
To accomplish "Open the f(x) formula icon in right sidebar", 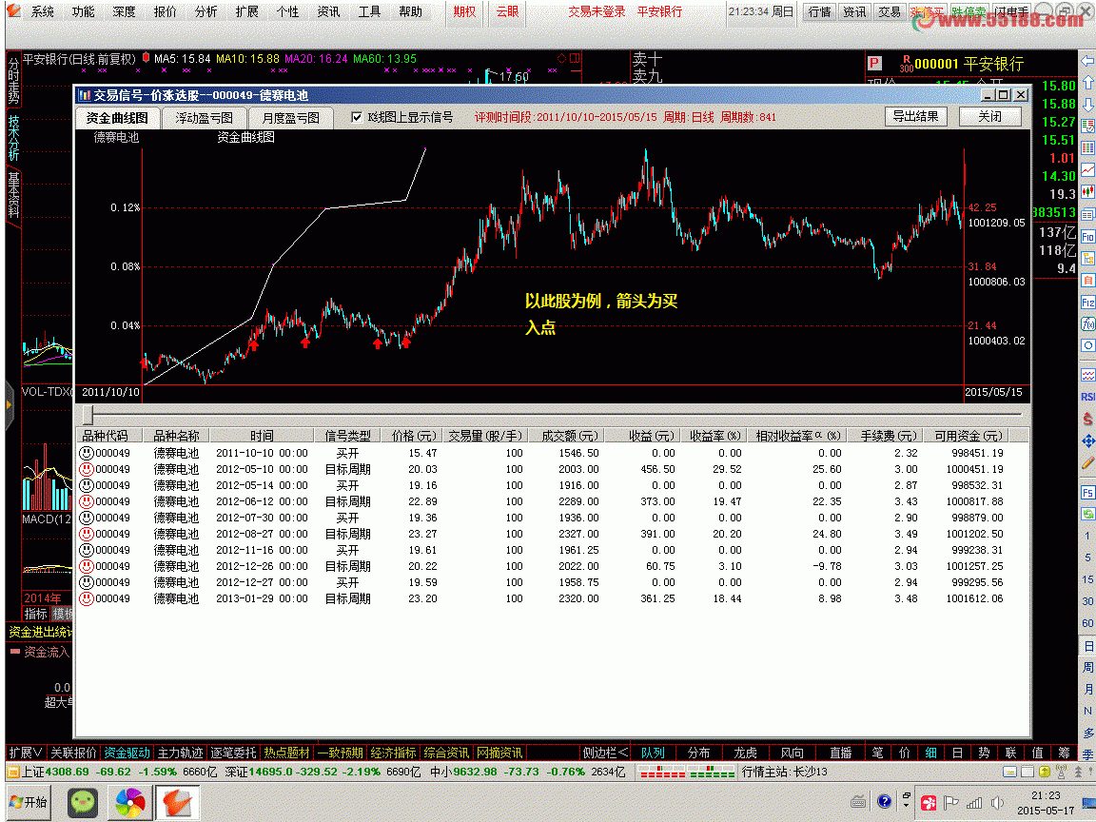I will click(1087, 323).
